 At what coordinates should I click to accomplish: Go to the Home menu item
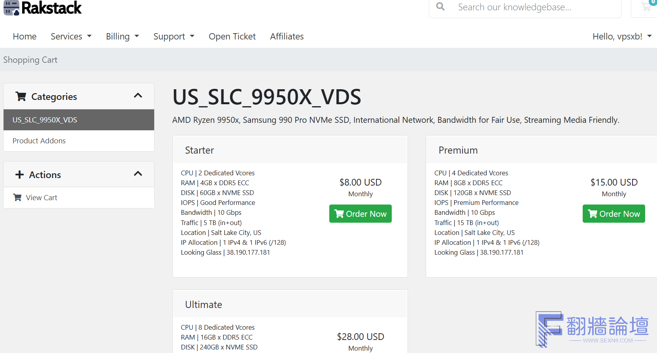25,36
